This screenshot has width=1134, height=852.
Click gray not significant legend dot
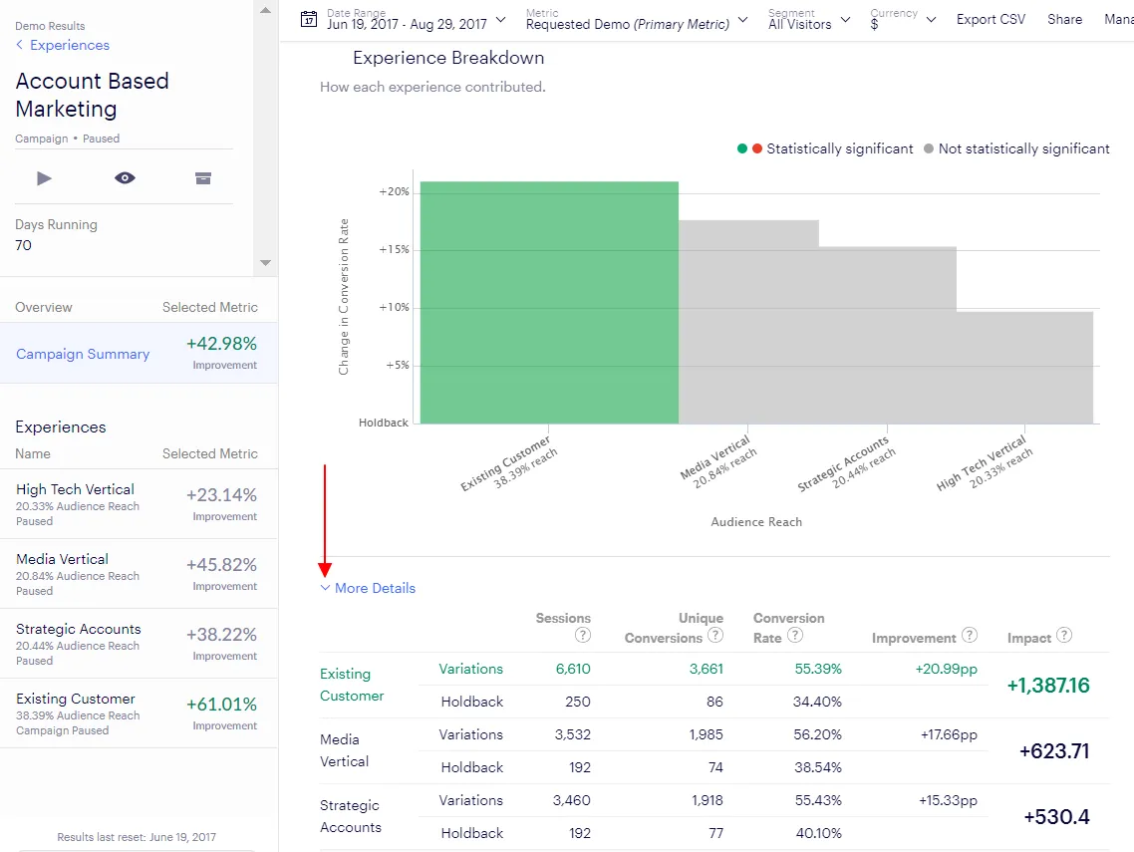click(929, 148)
